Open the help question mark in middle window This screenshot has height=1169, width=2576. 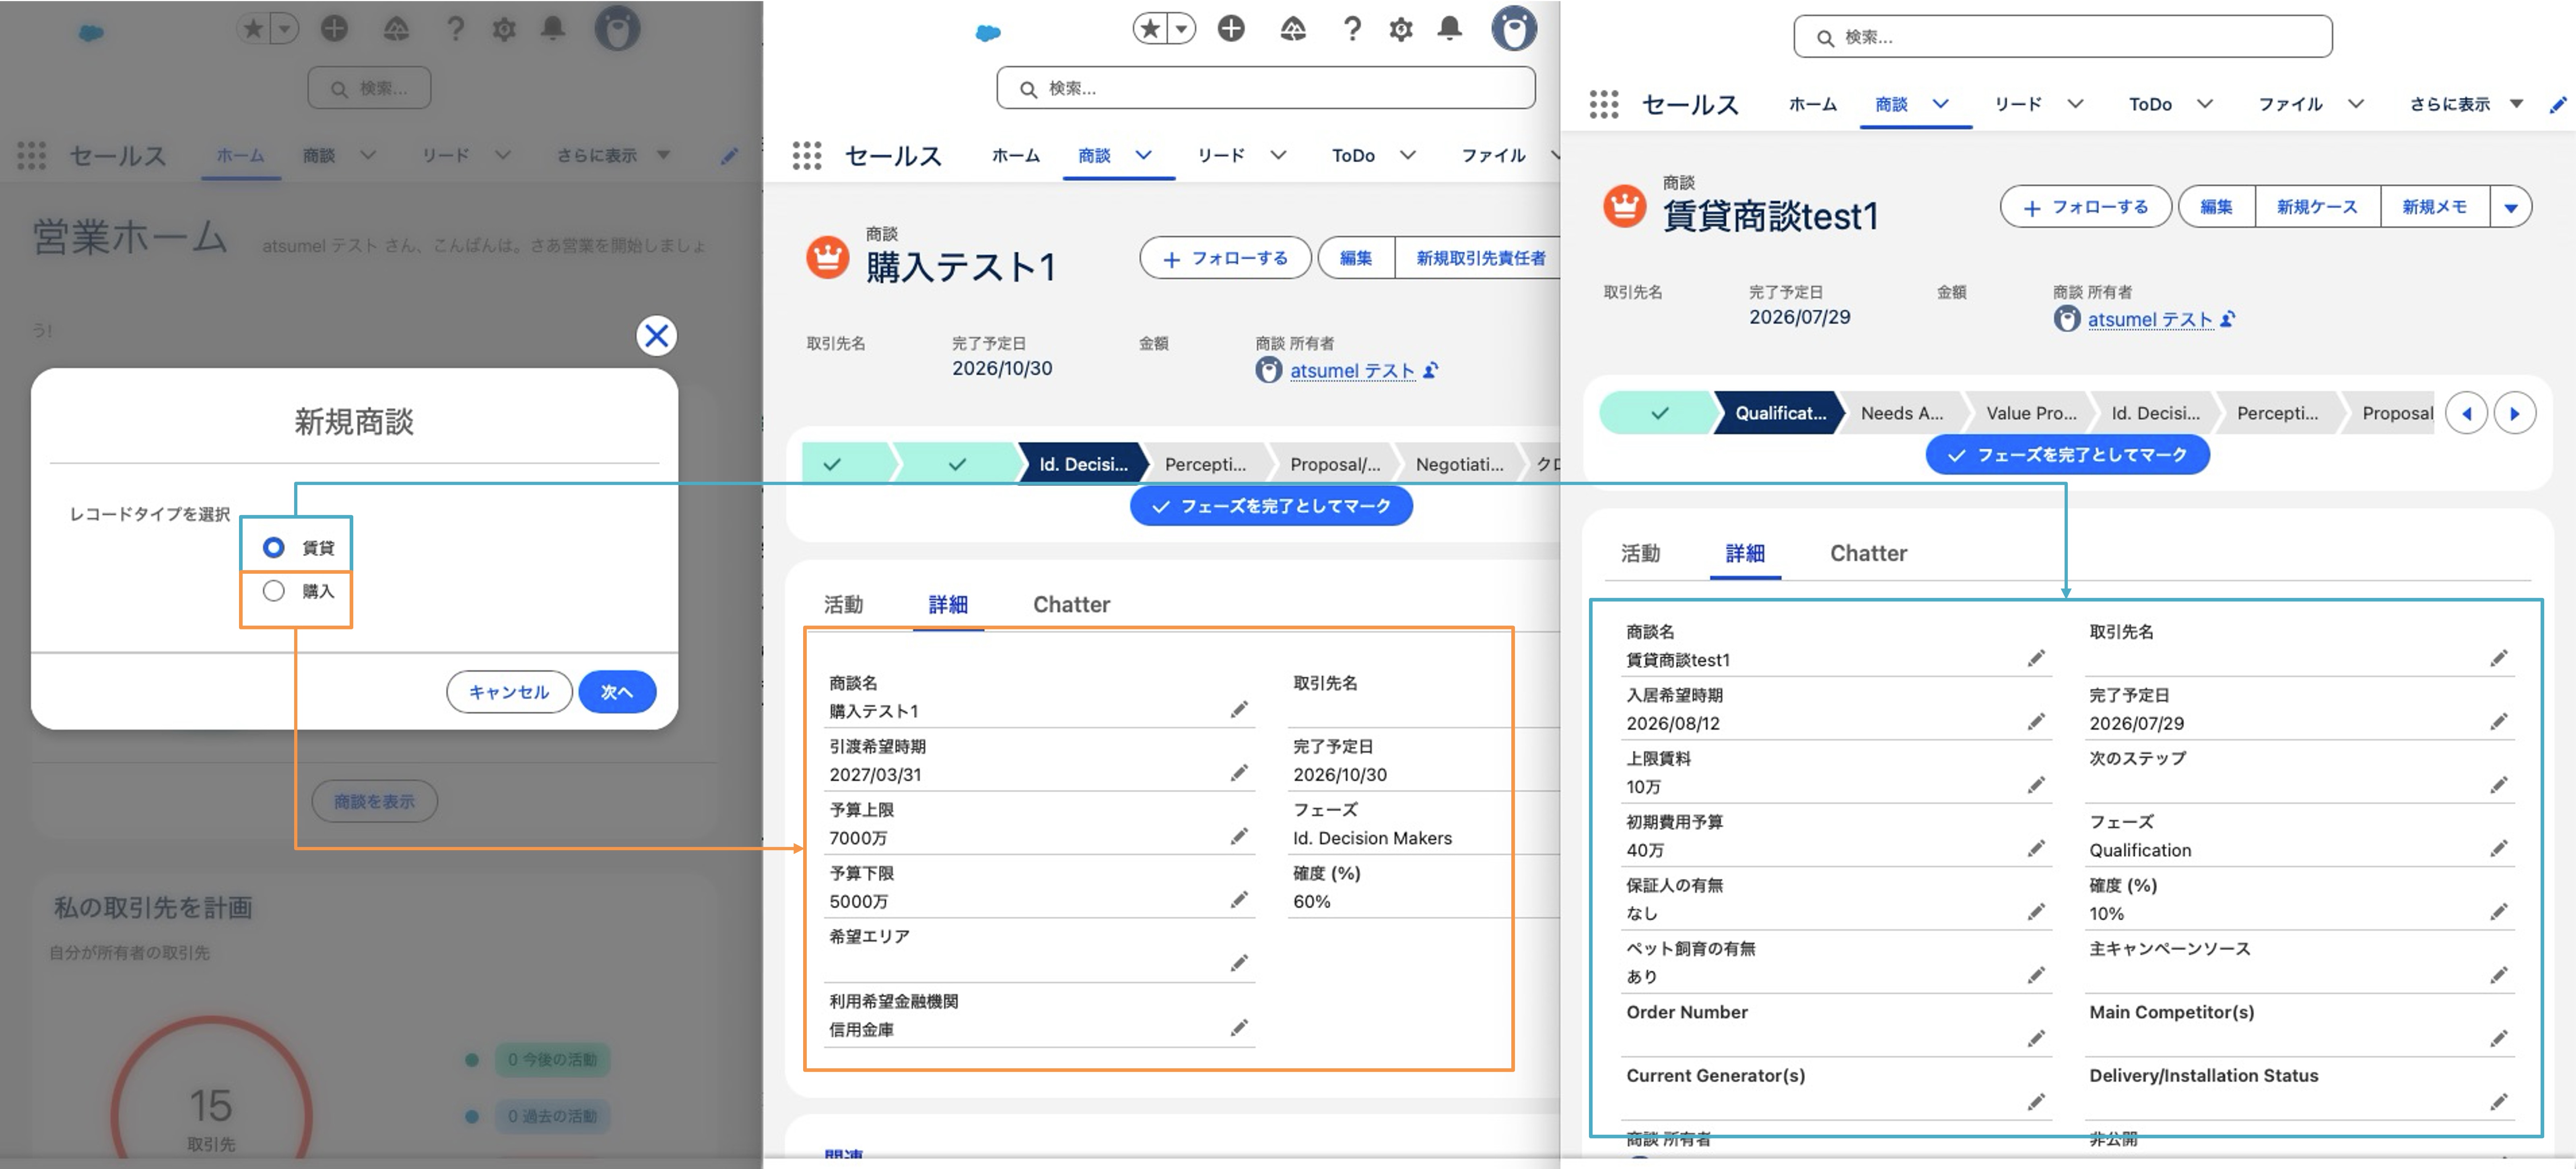click(x=1352, y=29)
